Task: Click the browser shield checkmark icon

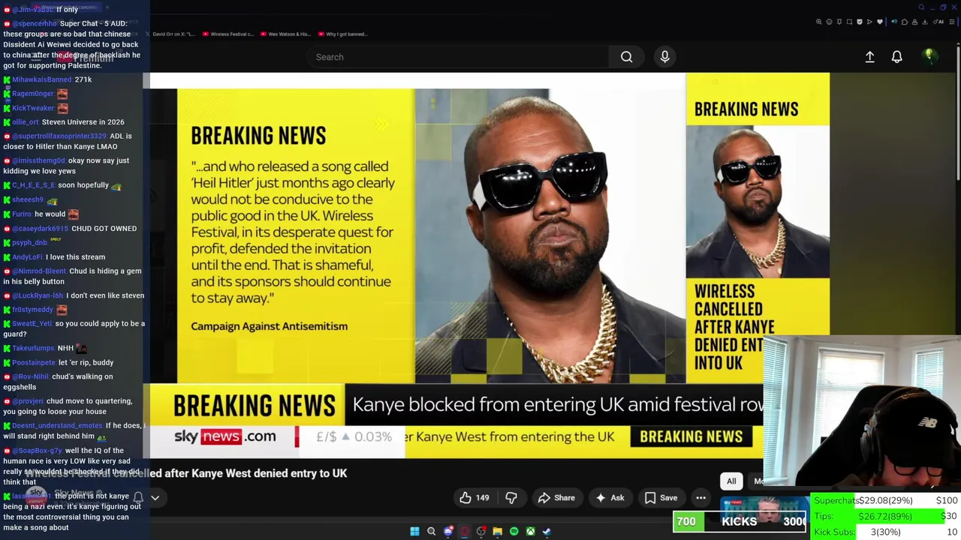Action: point(860,22)
